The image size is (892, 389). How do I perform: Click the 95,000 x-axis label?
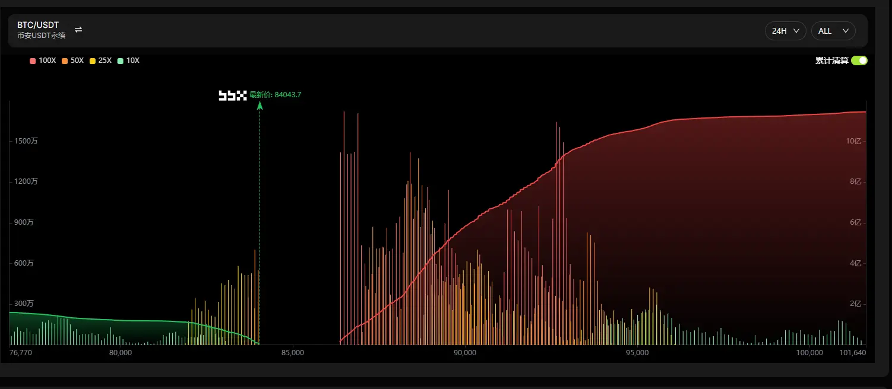637,353
